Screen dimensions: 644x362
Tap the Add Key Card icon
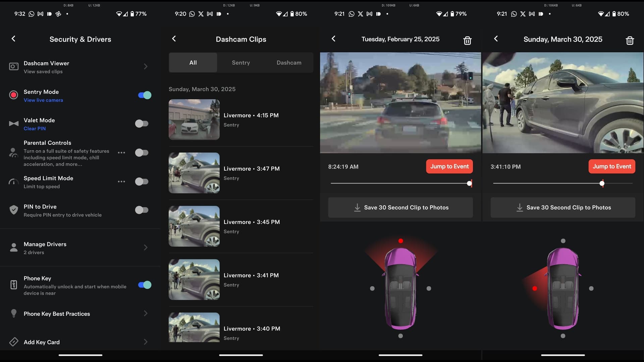click(14, 342)
